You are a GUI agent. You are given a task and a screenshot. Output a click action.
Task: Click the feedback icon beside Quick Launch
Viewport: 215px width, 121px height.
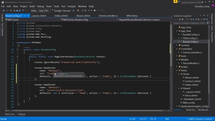tap(179, 2)
